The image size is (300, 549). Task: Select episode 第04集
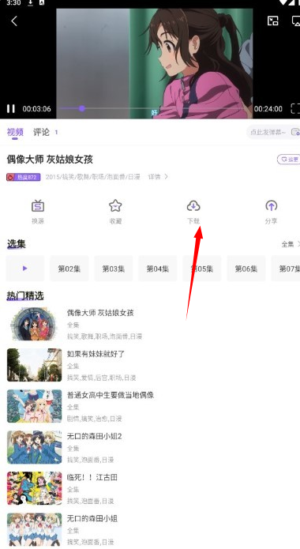click(158, 269)
